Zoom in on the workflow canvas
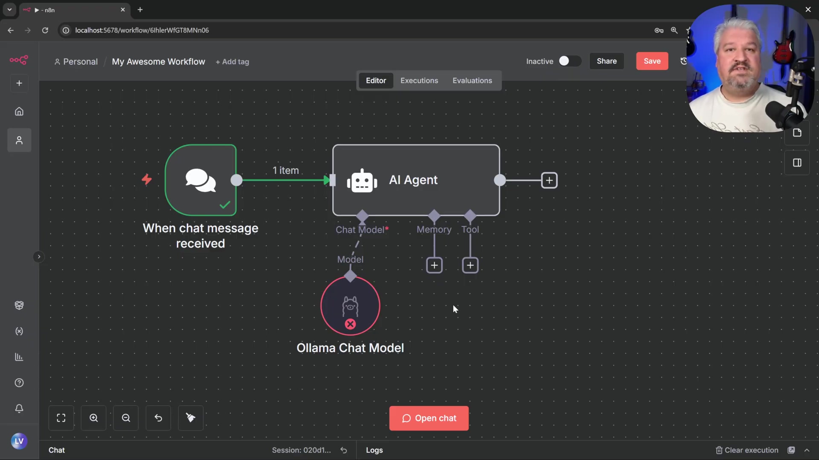The width and height of the screenshot is (819, 460). 93,418
